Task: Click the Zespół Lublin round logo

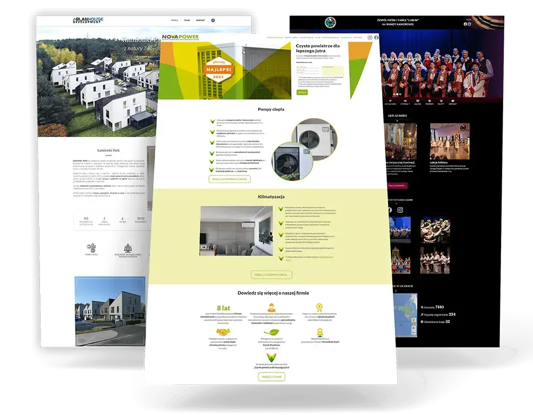Action: tap(330, 22)
